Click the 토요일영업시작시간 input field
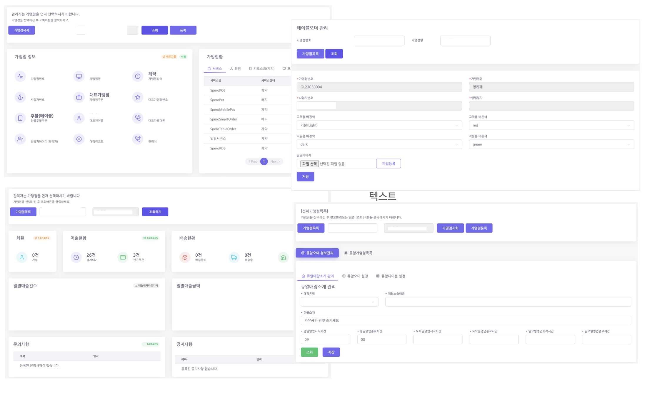This screenshot has width=647, height=394. point(438,339)
